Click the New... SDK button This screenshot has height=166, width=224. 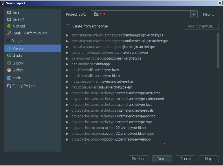pyautogui.click(x=208, y=14)
